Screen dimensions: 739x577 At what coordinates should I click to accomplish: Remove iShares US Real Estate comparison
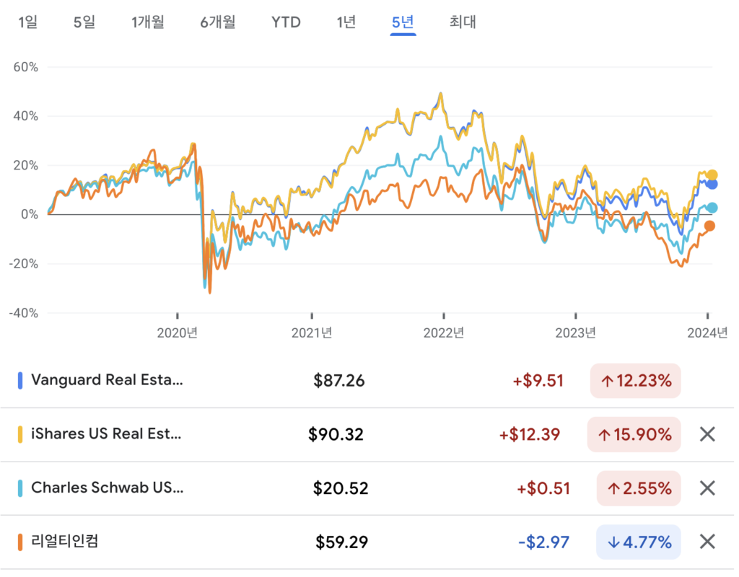point(707,434)
